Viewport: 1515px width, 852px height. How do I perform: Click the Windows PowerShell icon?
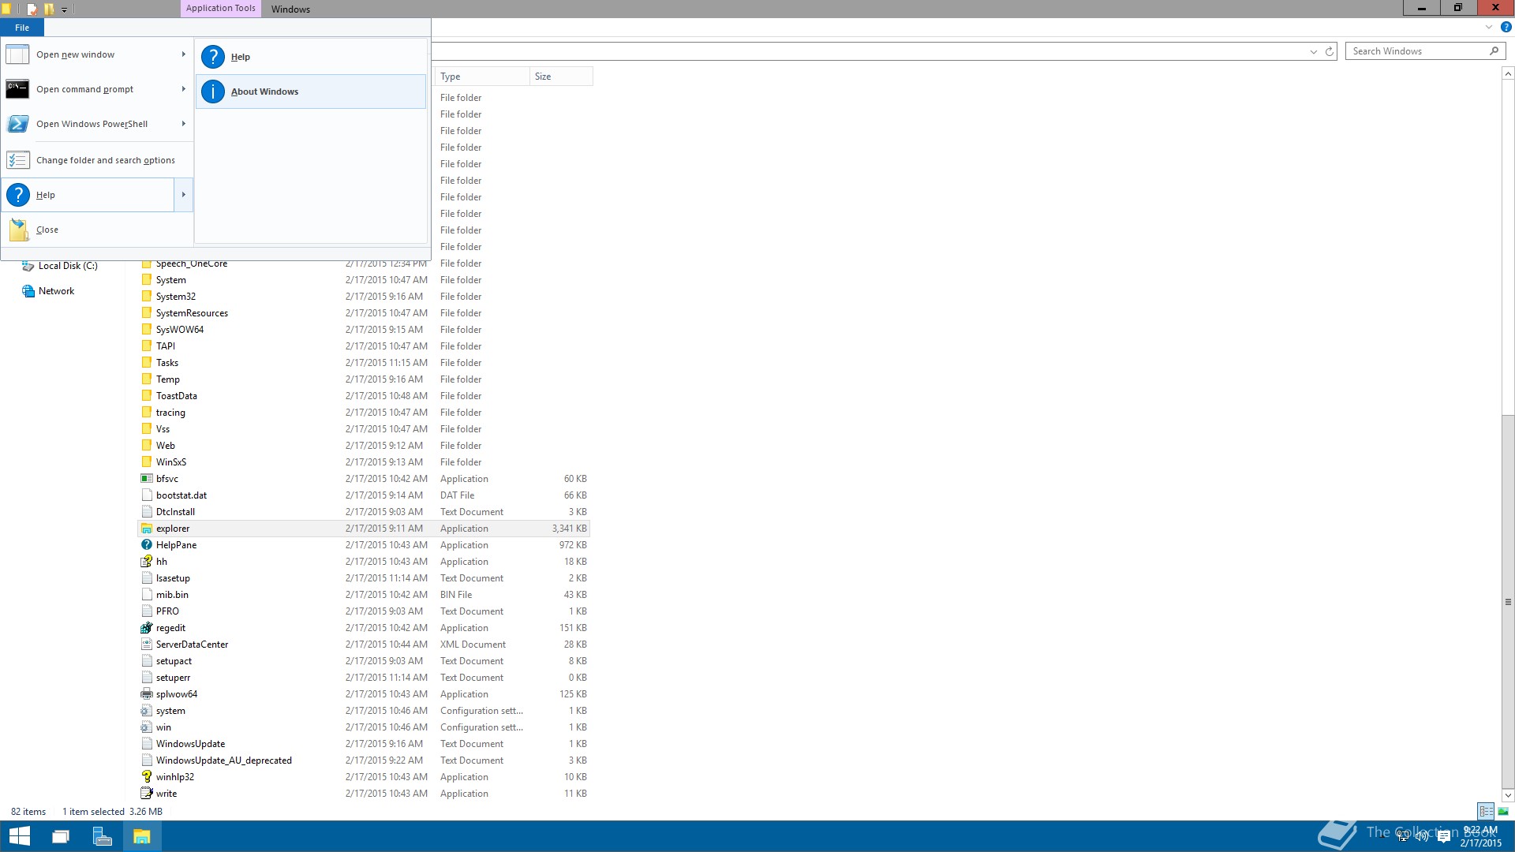pyautogui.click(x=17, y=124)
